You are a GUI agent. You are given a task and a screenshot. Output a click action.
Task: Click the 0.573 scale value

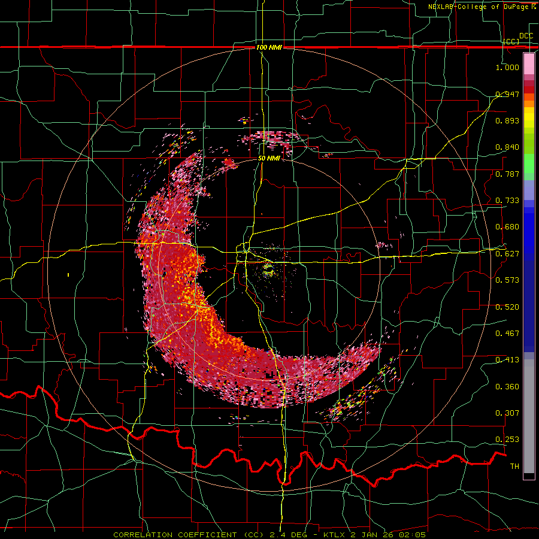point(507,280)
